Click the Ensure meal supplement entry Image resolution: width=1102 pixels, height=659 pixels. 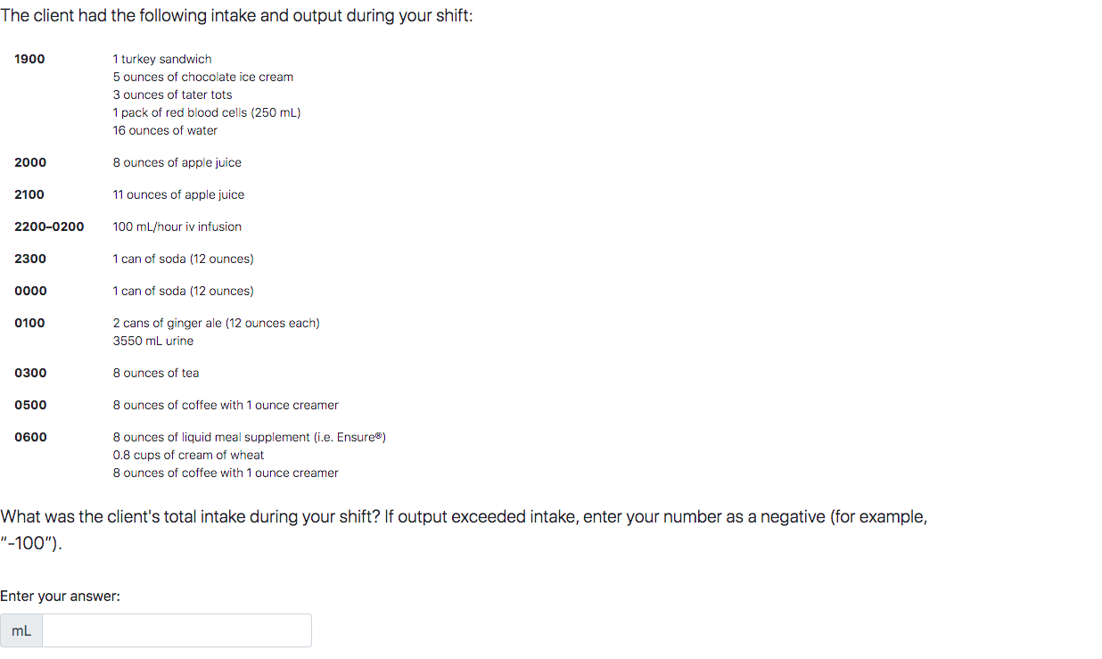coord(249,437)
